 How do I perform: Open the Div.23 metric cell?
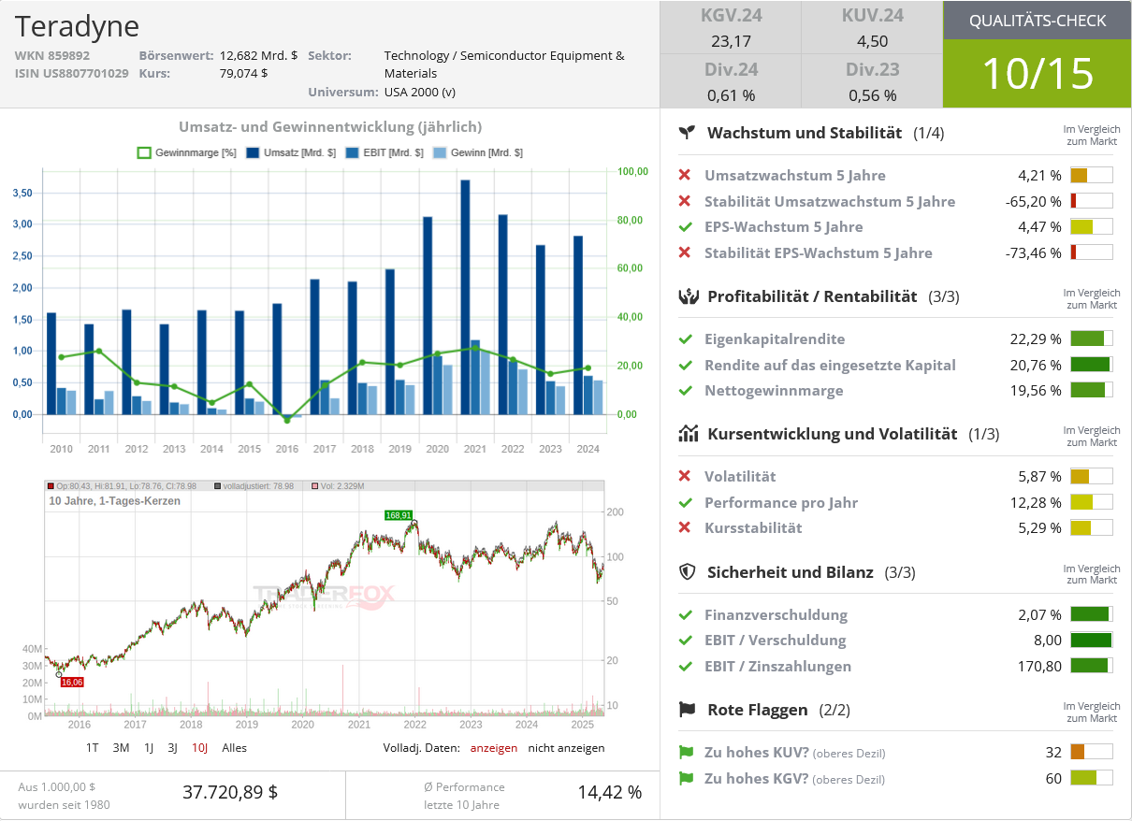point(872,81)
